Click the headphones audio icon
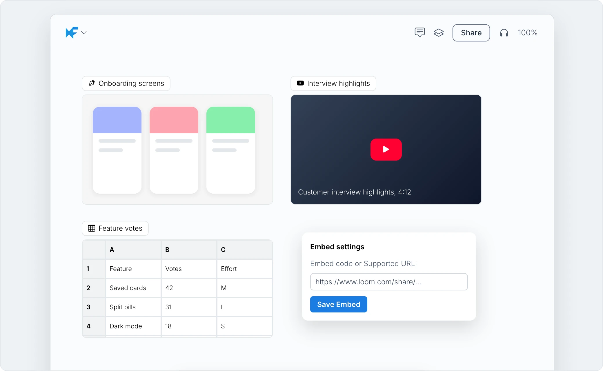Screen dimensions: 603x371 (504, 33)
